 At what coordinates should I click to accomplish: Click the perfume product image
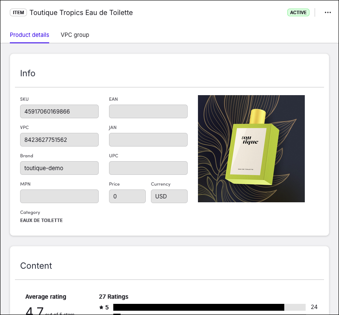[x=251, y=149]
